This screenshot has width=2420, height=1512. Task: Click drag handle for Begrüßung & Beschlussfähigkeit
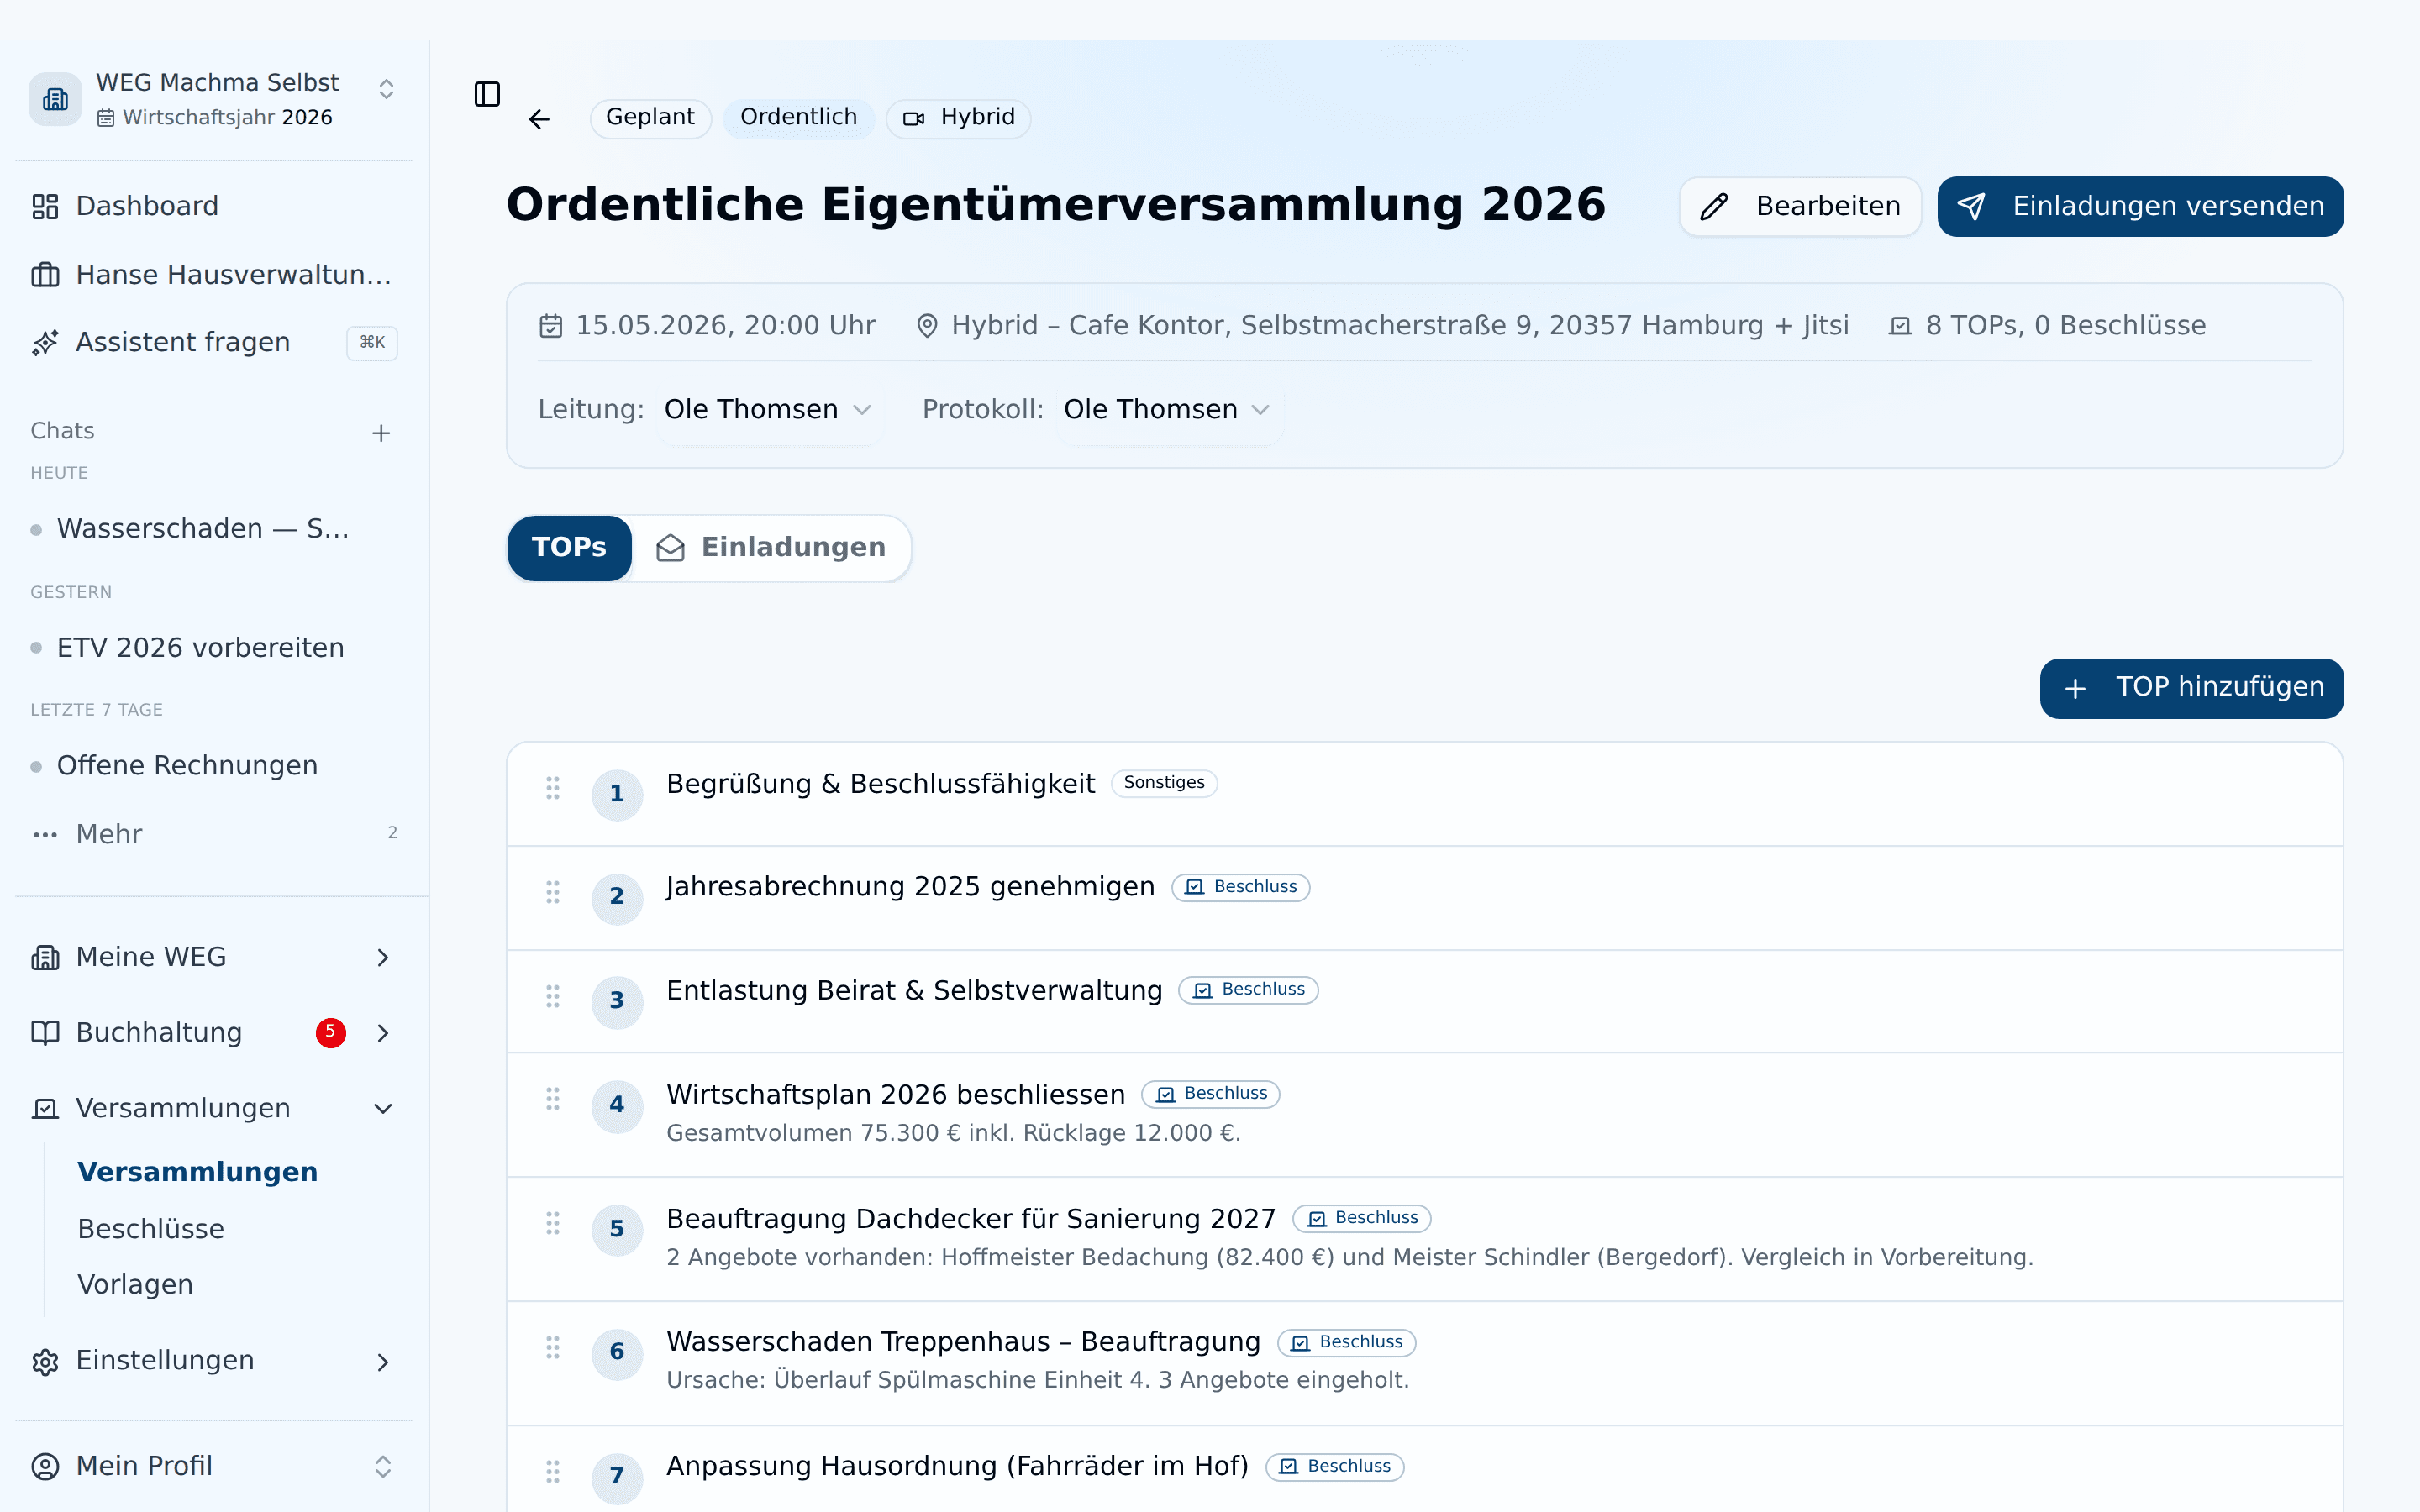point(553,788)
